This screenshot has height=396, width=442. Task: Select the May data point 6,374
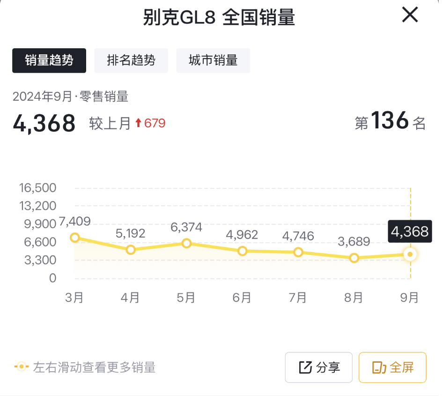[x=186, y=243]
